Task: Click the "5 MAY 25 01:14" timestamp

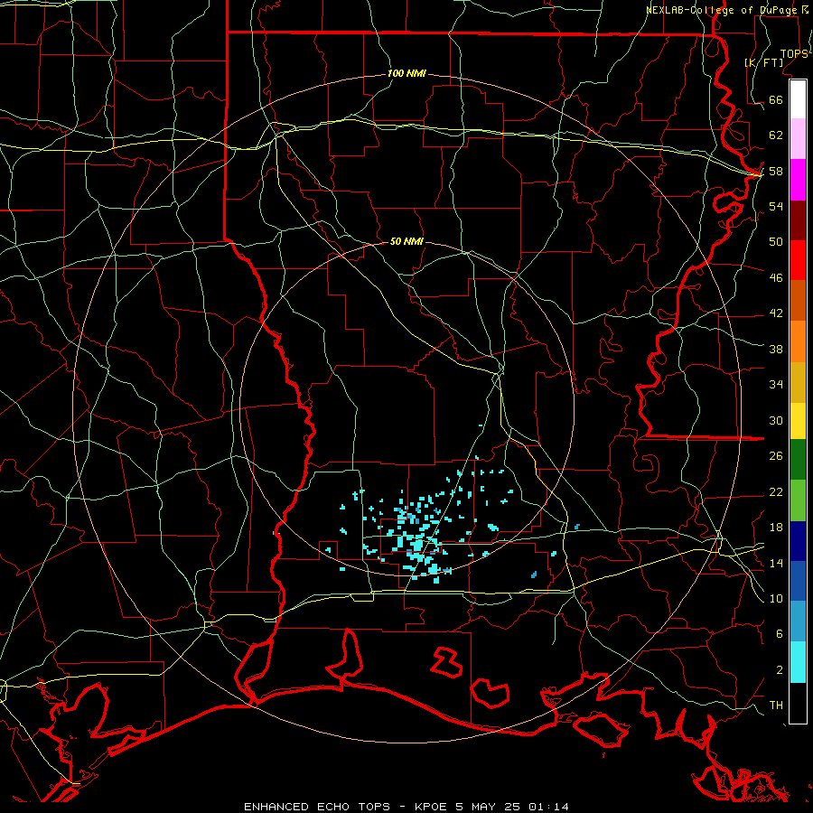Action: (x=512, y=807)
